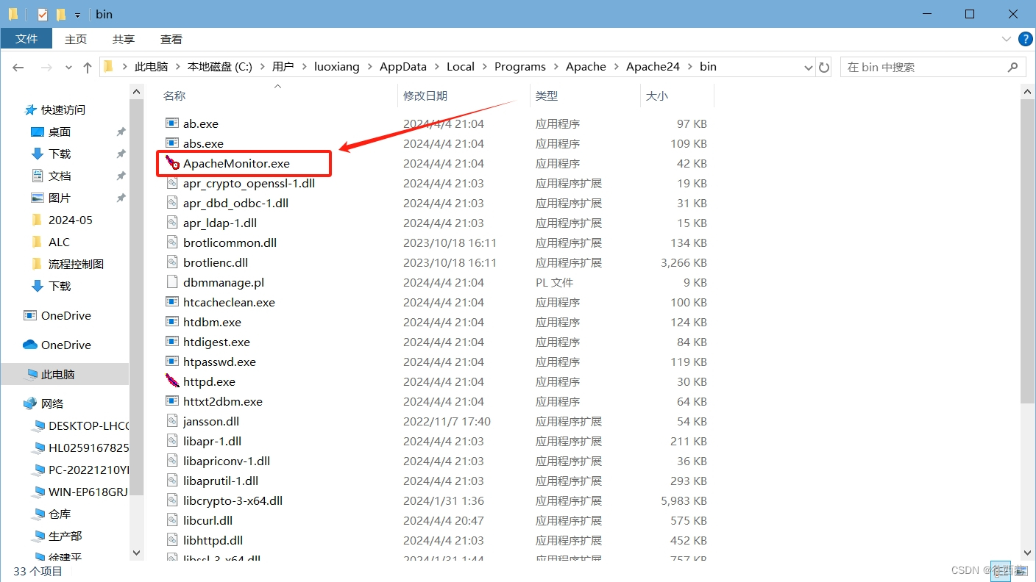
Task: Select 流程控制图 in the navigation pane
Action: click(x=76, y=264)
